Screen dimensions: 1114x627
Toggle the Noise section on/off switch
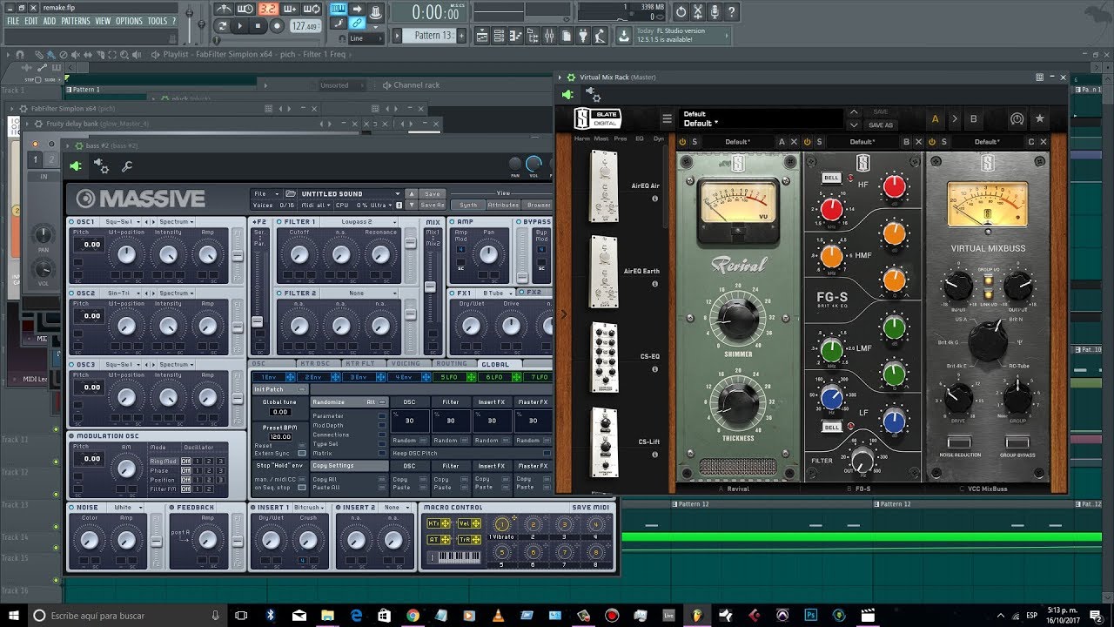pos(72,507)
